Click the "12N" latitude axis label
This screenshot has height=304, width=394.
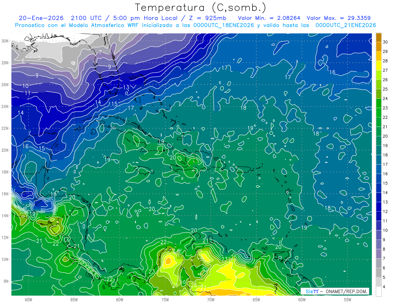point(5,237)
